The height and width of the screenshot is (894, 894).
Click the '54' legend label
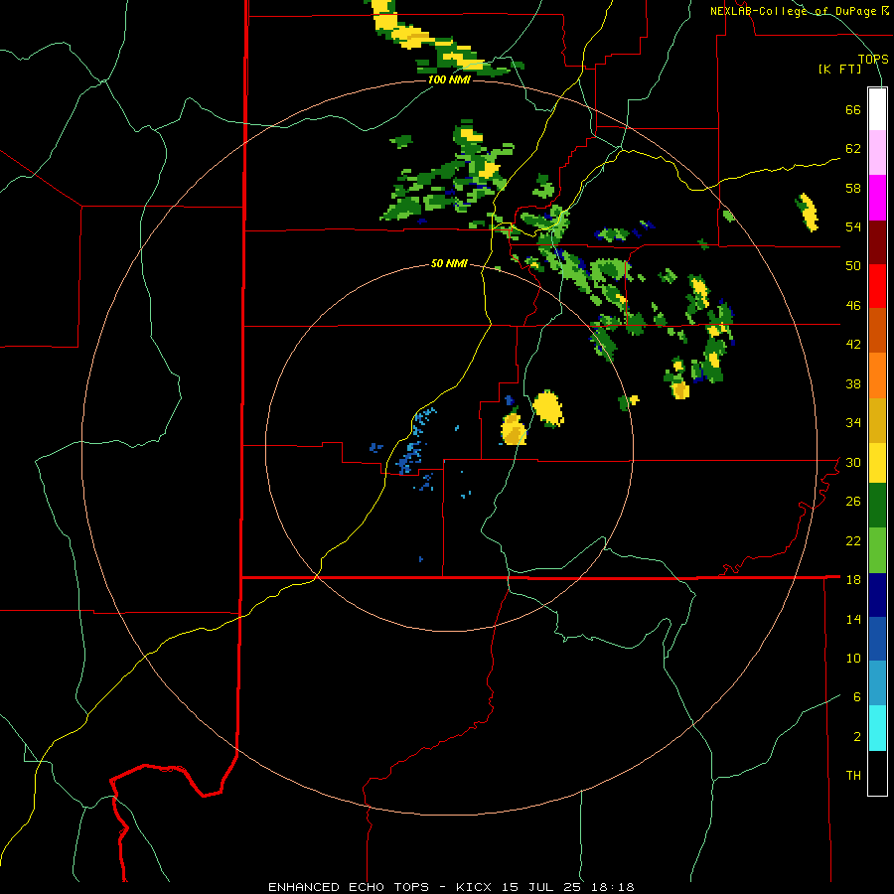[853, 226]
